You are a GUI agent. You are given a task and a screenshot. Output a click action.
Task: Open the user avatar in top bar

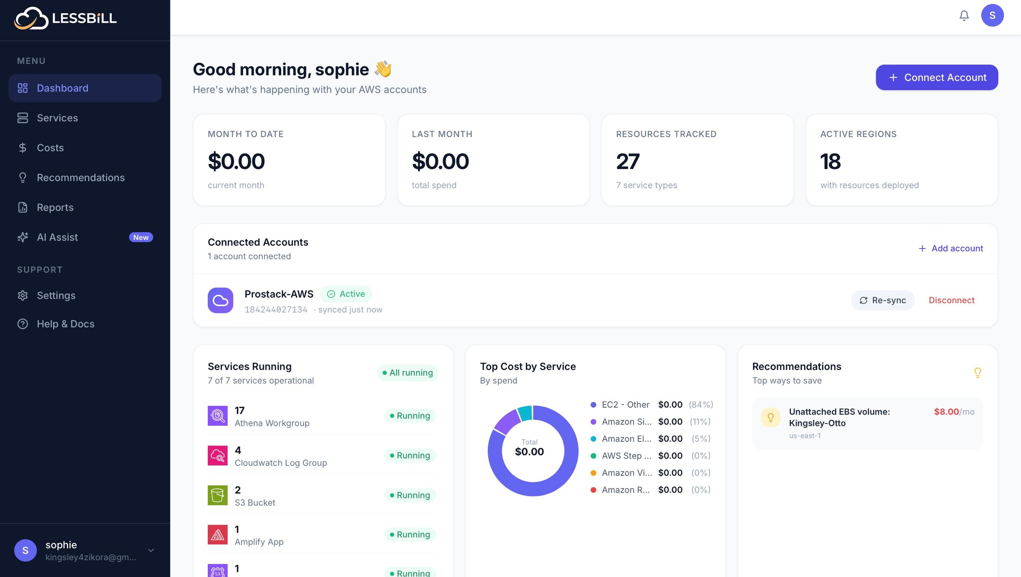(x=992, y=16)
